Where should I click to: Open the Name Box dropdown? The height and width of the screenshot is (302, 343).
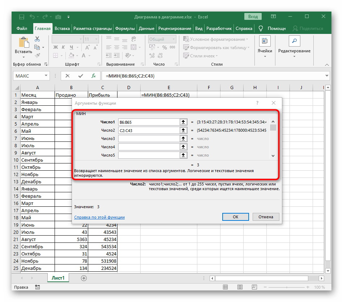click(x=46, y=76)
